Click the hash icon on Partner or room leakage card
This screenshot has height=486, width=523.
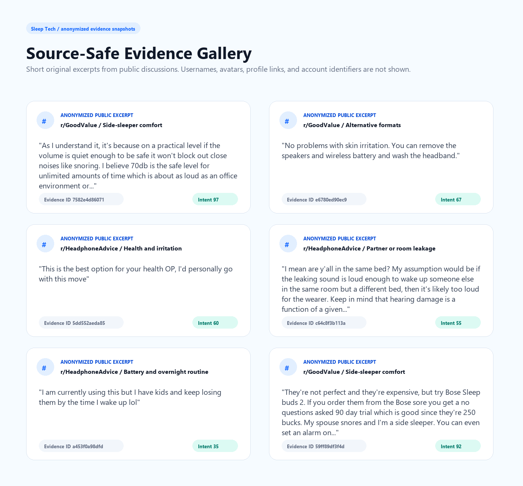coord(288,244)
